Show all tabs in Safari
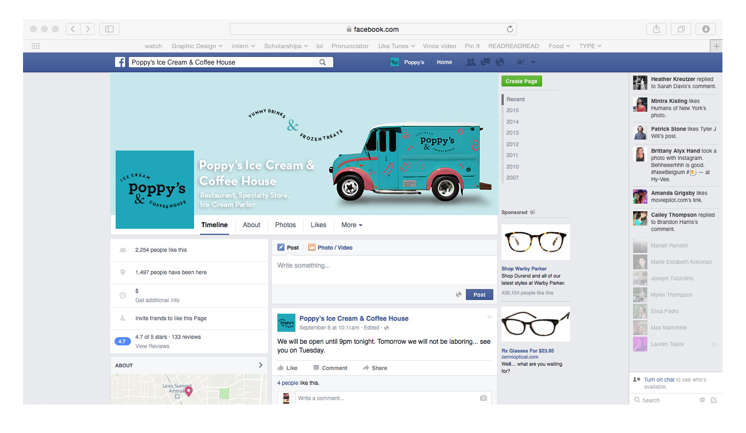This screenshot has height=433, width=746. coord(681,29)
